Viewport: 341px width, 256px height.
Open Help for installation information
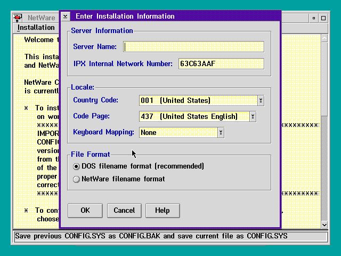163,211
